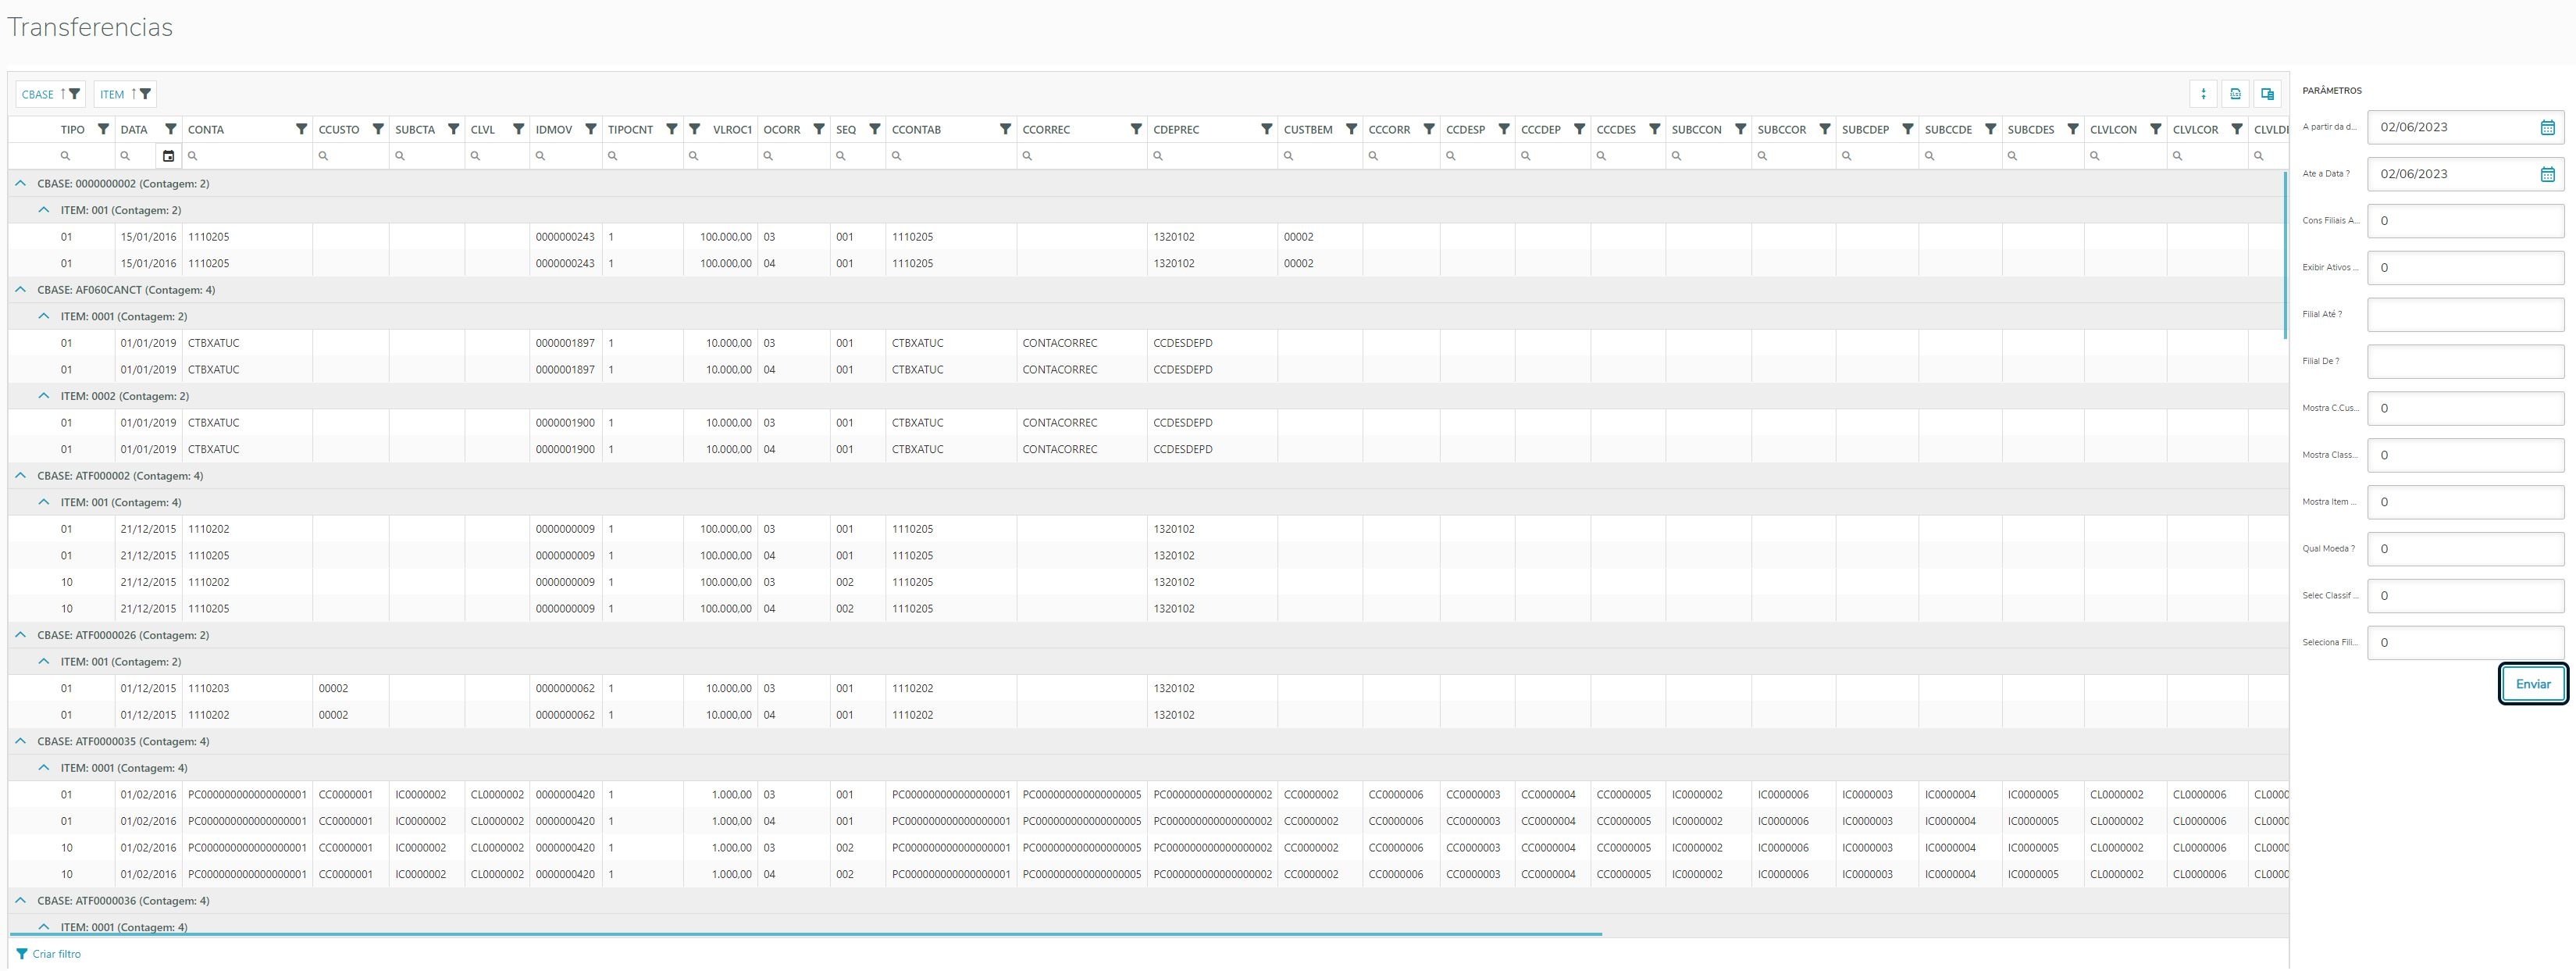Open filter on the IDMOV column header

click(591, 129)
